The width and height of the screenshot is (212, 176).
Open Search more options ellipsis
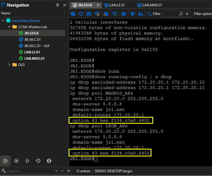63,171
